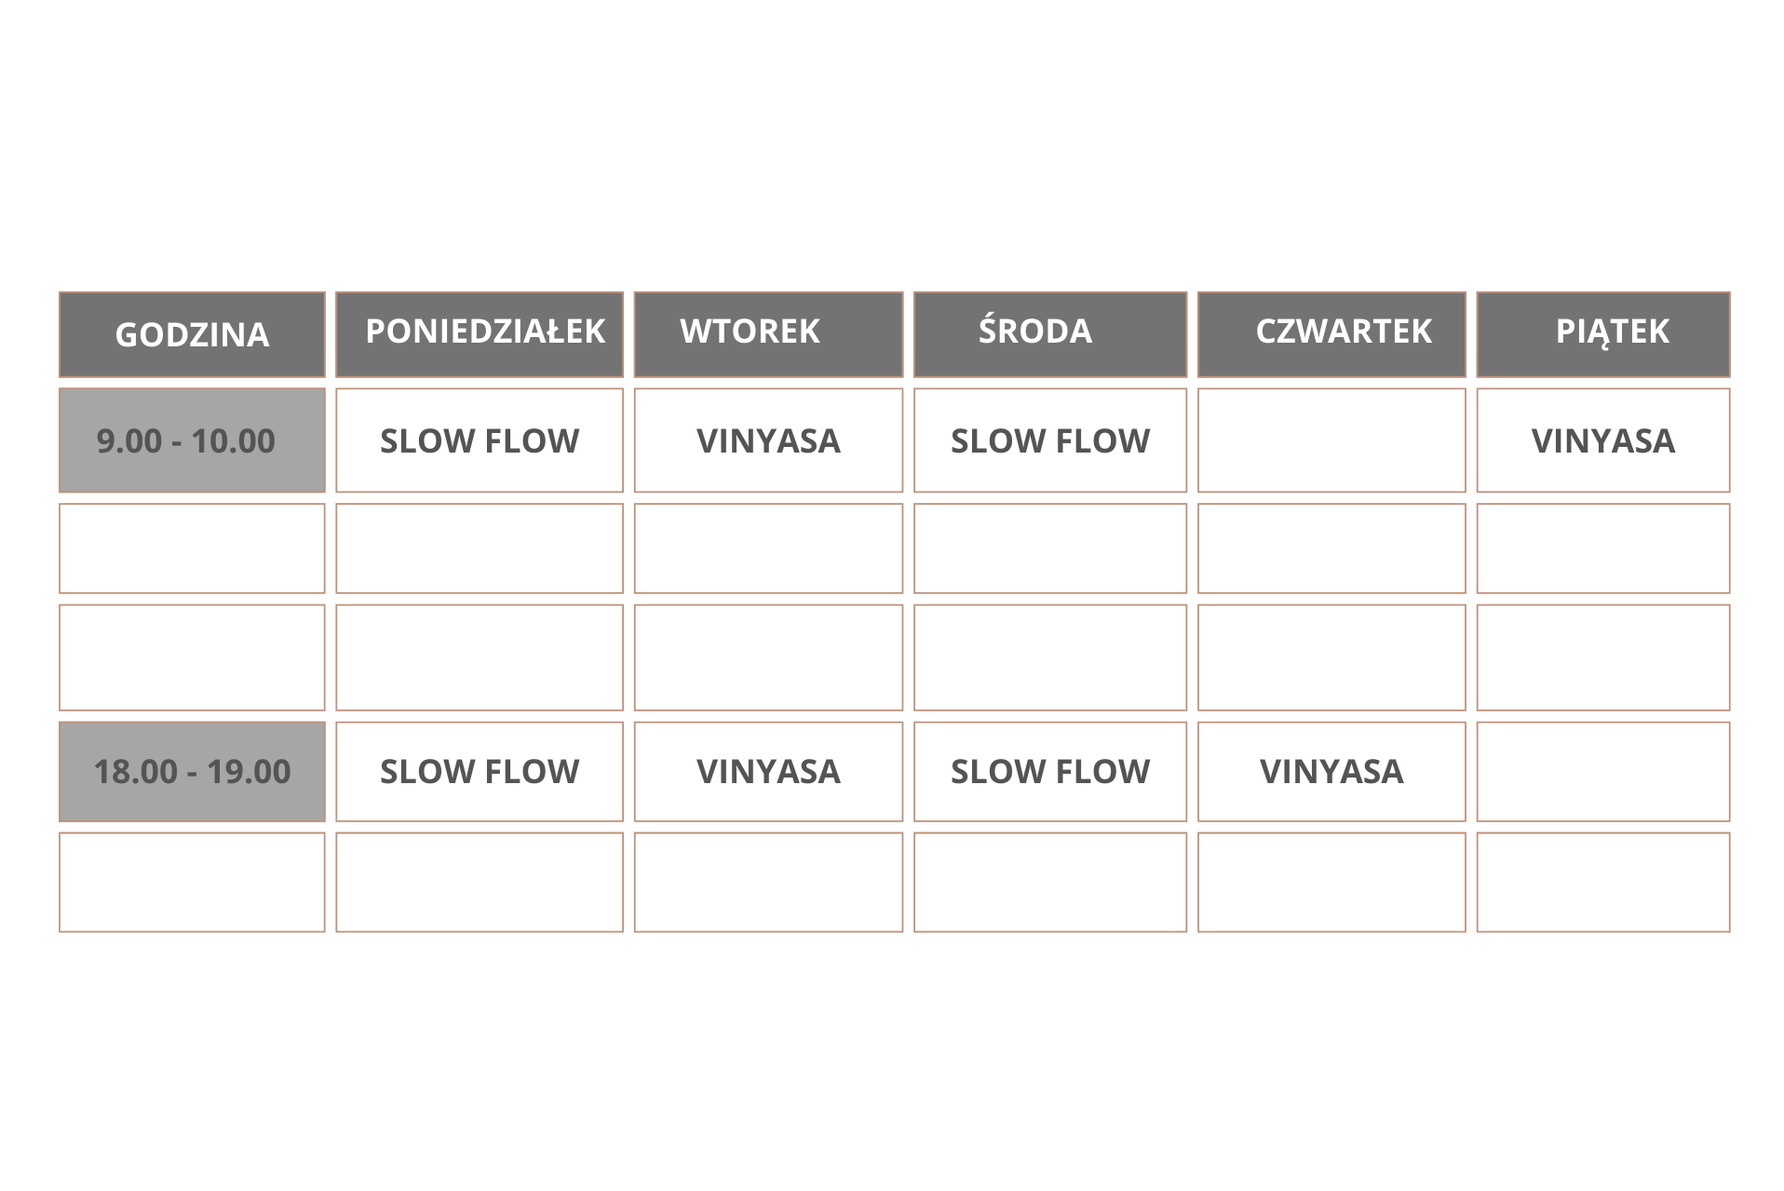Click the empty Friday 18.00 cell

tap(1603, 771)
